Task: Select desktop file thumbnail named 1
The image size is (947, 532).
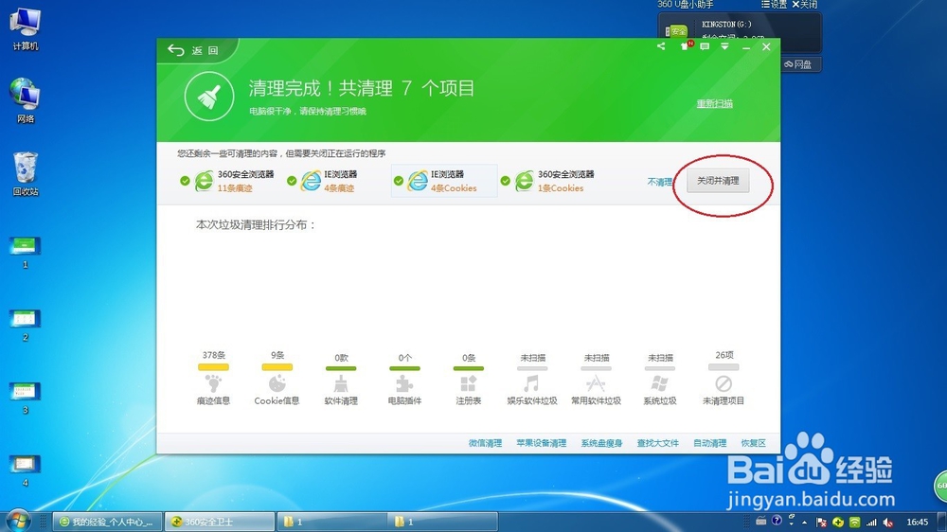Action: tap(25, 253)
